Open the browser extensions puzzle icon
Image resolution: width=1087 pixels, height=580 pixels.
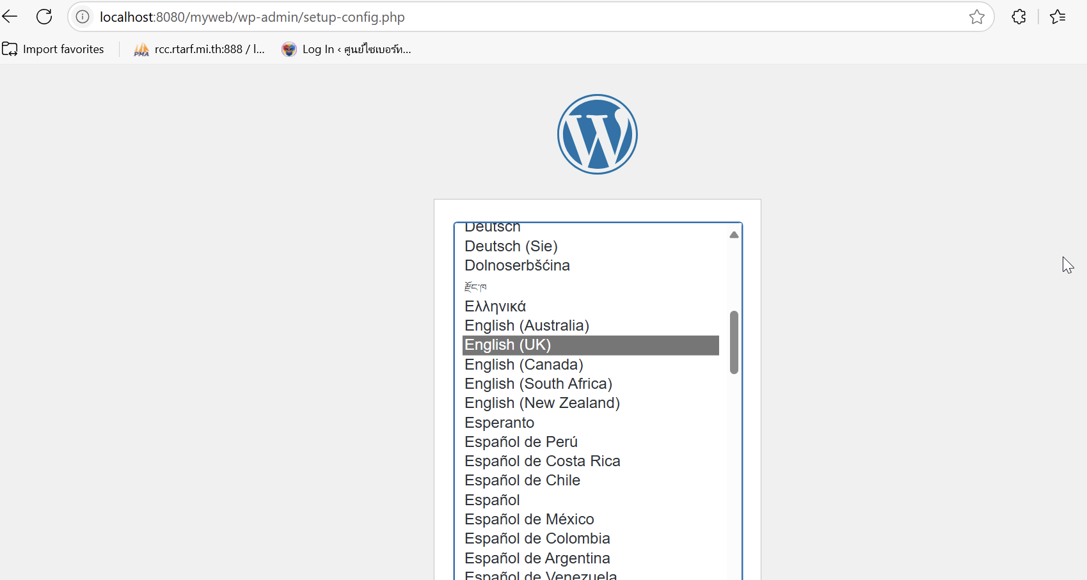1019,17
